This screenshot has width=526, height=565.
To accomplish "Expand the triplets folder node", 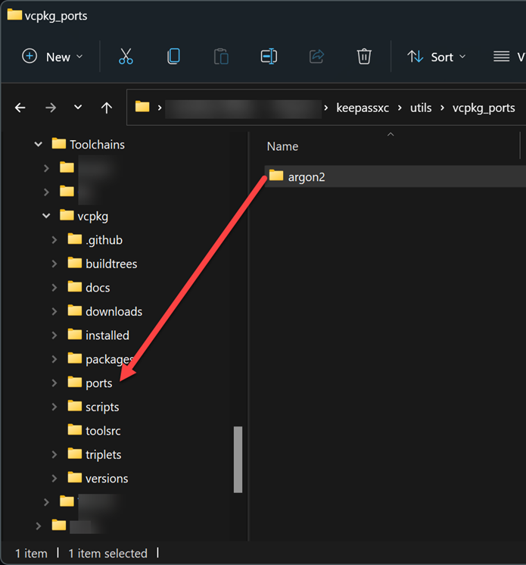I will (x=54, y=454).
